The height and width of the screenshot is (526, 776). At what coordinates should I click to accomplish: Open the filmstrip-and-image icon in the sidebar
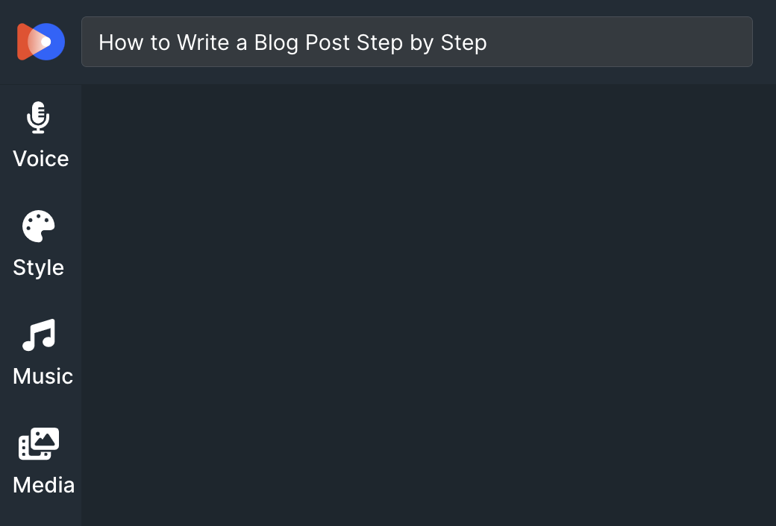37,444
